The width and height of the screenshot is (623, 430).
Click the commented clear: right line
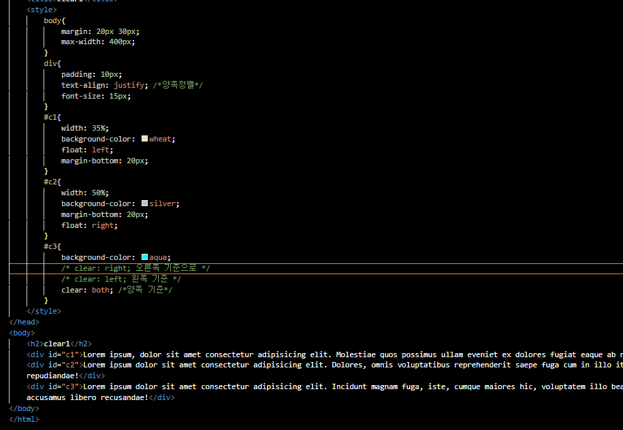(135, 268)
